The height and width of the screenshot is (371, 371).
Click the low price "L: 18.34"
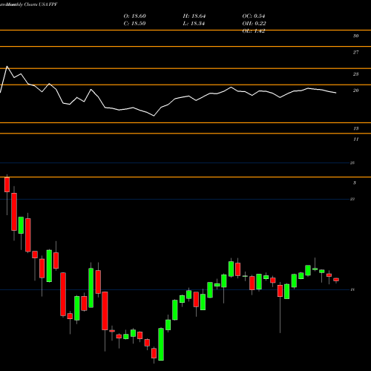194,24
